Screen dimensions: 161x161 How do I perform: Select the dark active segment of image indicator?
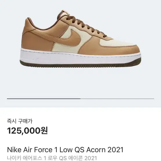point(44,99)
